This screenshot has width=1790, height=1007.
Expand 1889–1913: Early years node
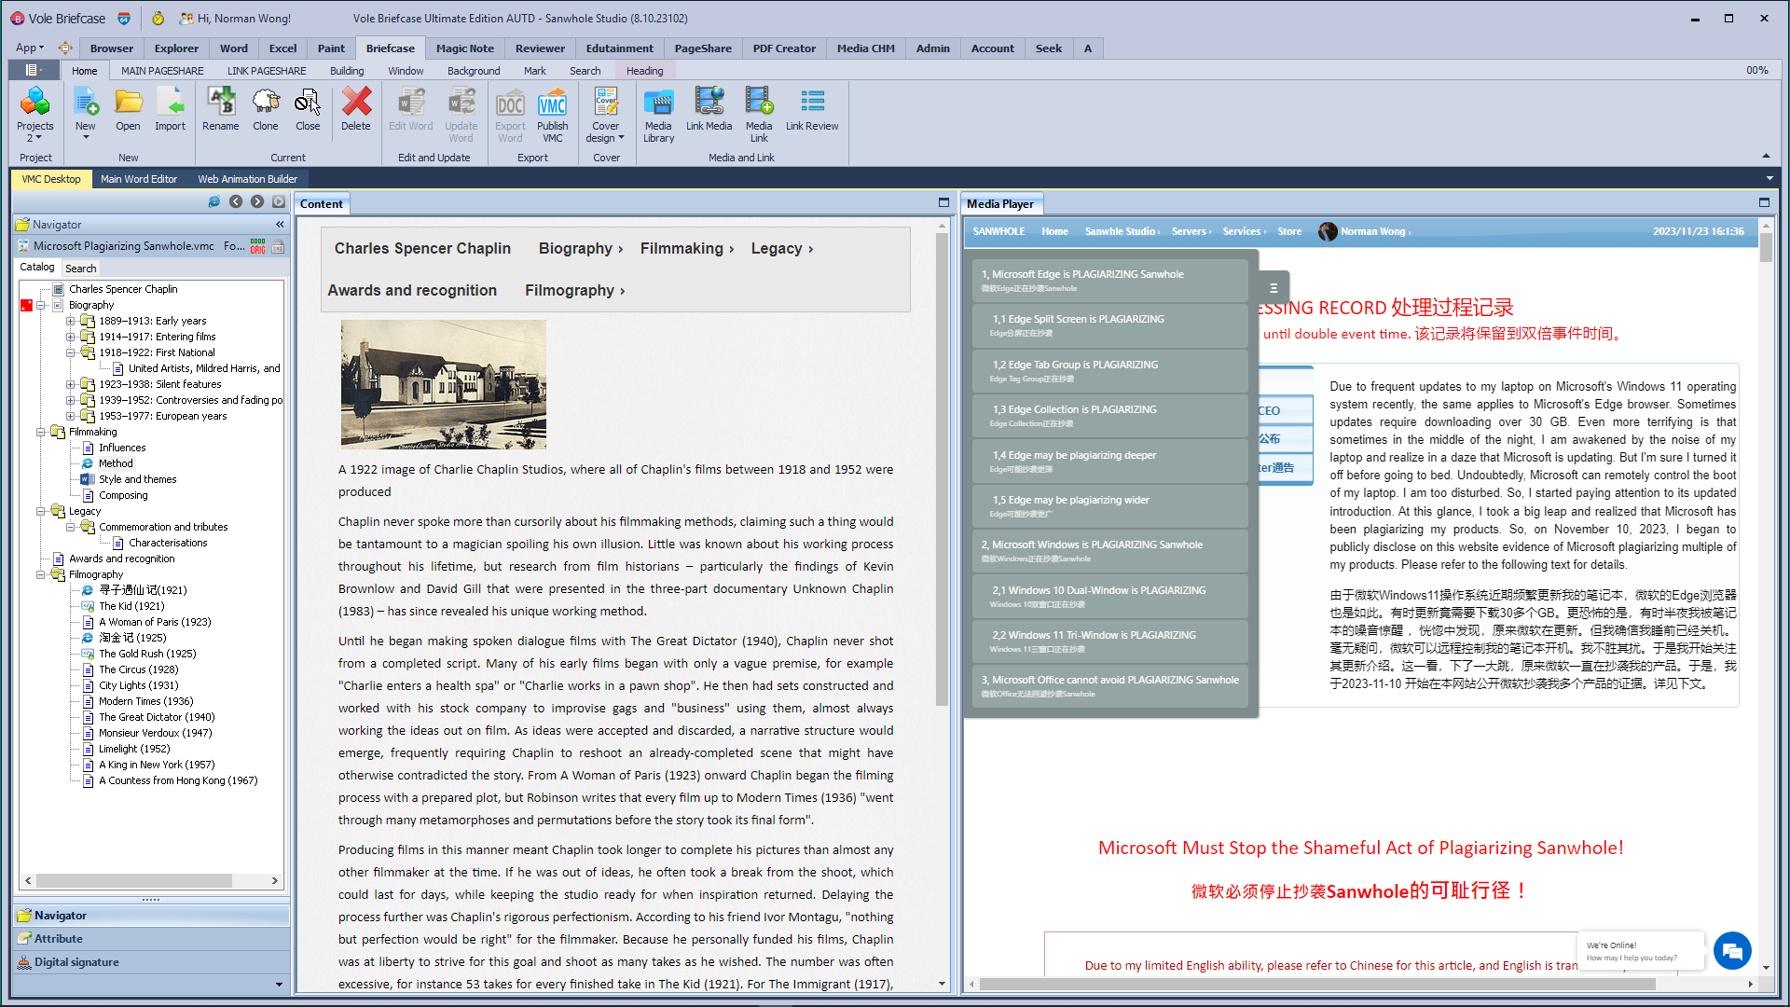[71, 321]
